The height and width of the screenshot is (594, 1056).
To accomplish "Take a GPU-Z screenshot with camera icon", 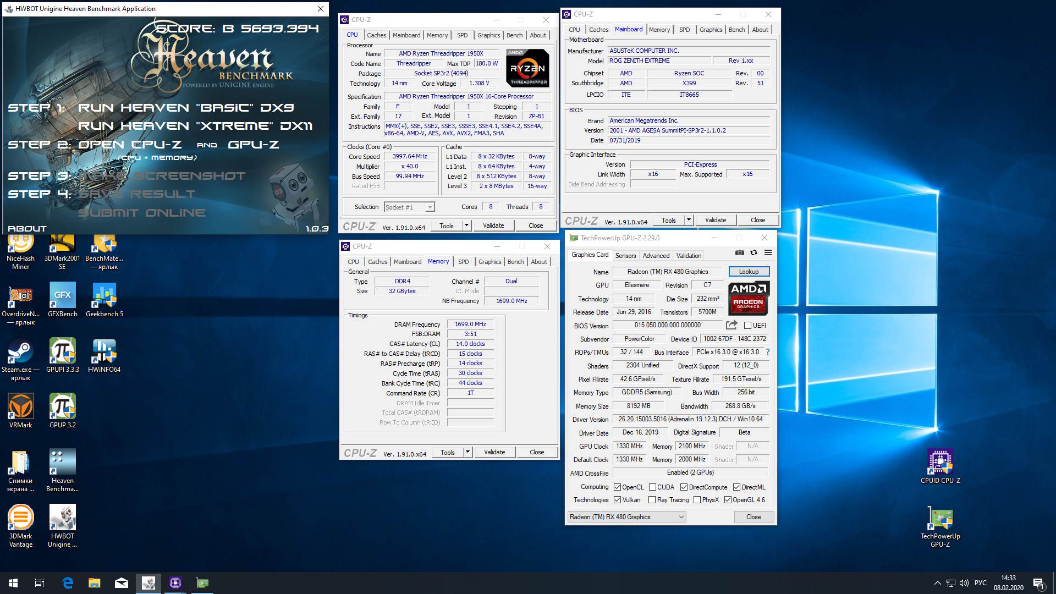I will point(740,252).
